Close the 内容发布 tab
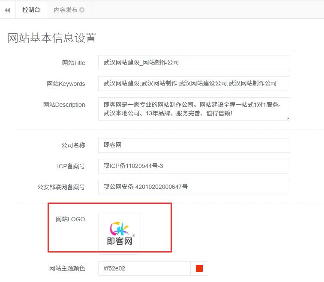Viewport: 324px width, 282px height. (82, 10)
